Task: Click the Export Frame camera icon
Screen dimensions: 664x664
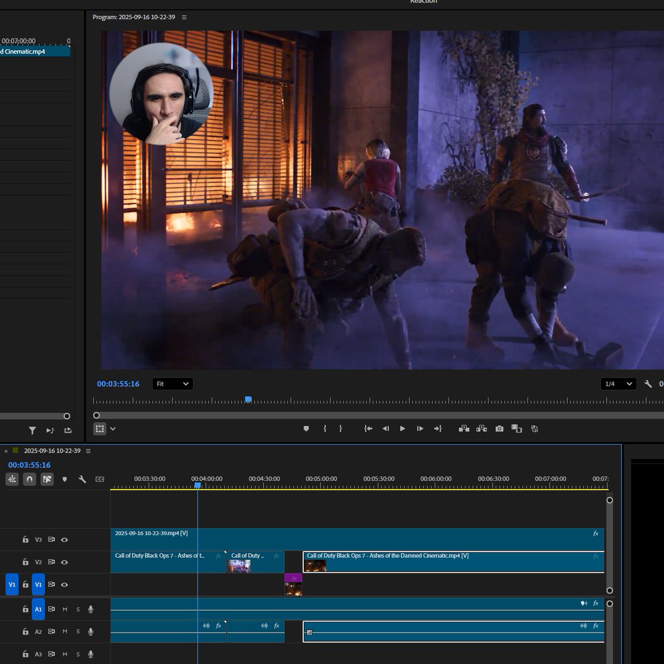Action: pos(499,429)
